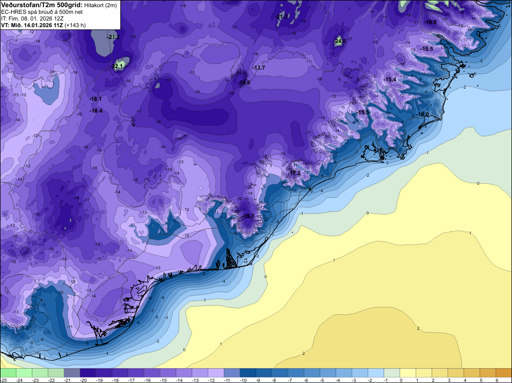Screen dimensions: 512x383
Task: Click the light green legend swatch between -25 and -24
Action: coord(8,373)
